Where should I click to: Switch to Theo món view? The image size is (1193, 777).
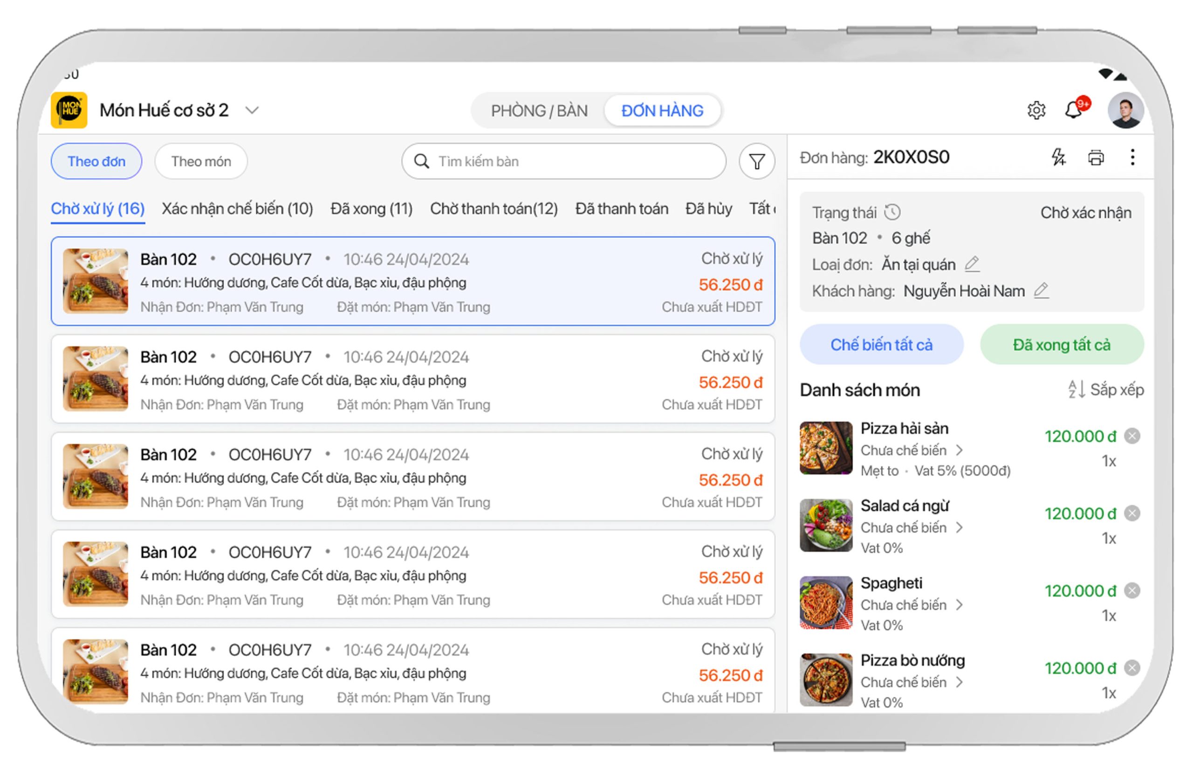click(201, 161)
